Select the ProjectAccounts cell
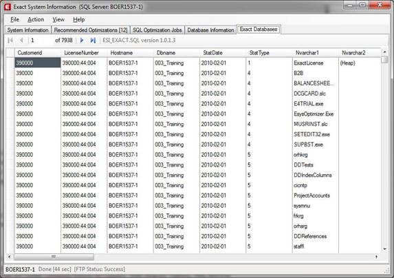The width and height of the screenshot is (394, 278). (x=315, y=195)
